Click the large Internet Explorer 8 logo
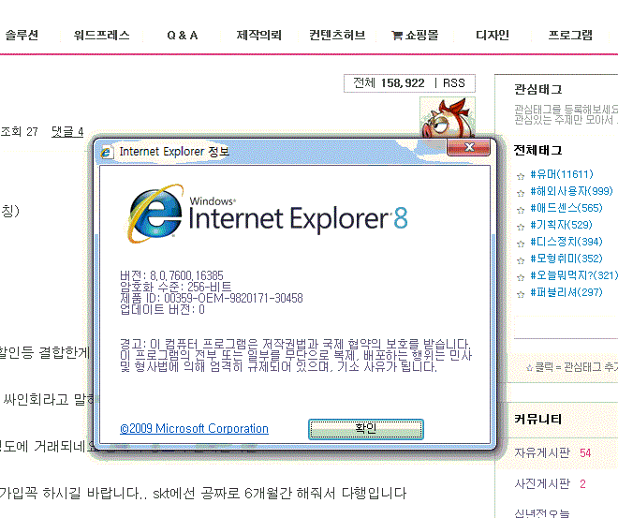The height and width of the screenshot is (518, 618). point(268,215)
